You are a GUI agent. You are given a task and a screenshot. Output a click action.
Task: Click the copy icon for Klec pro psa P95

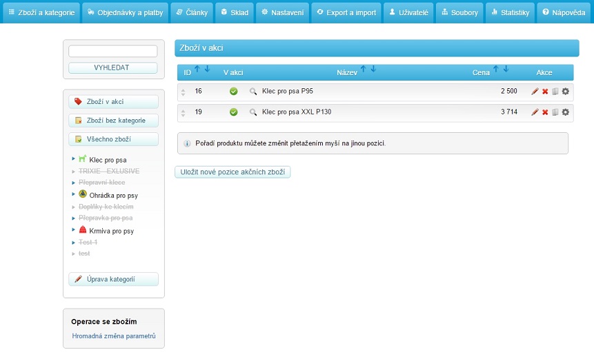(x=555, y=91)
